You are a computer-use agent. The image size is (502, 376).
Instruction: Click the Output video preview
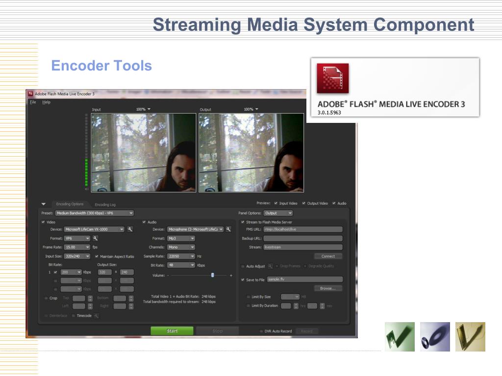251,153
